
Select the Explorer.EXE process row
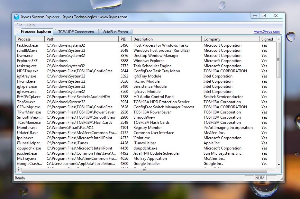(146, 61)
